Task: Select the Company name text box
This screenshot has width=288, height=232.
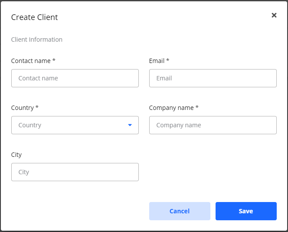Action: (x=213, y=125)
